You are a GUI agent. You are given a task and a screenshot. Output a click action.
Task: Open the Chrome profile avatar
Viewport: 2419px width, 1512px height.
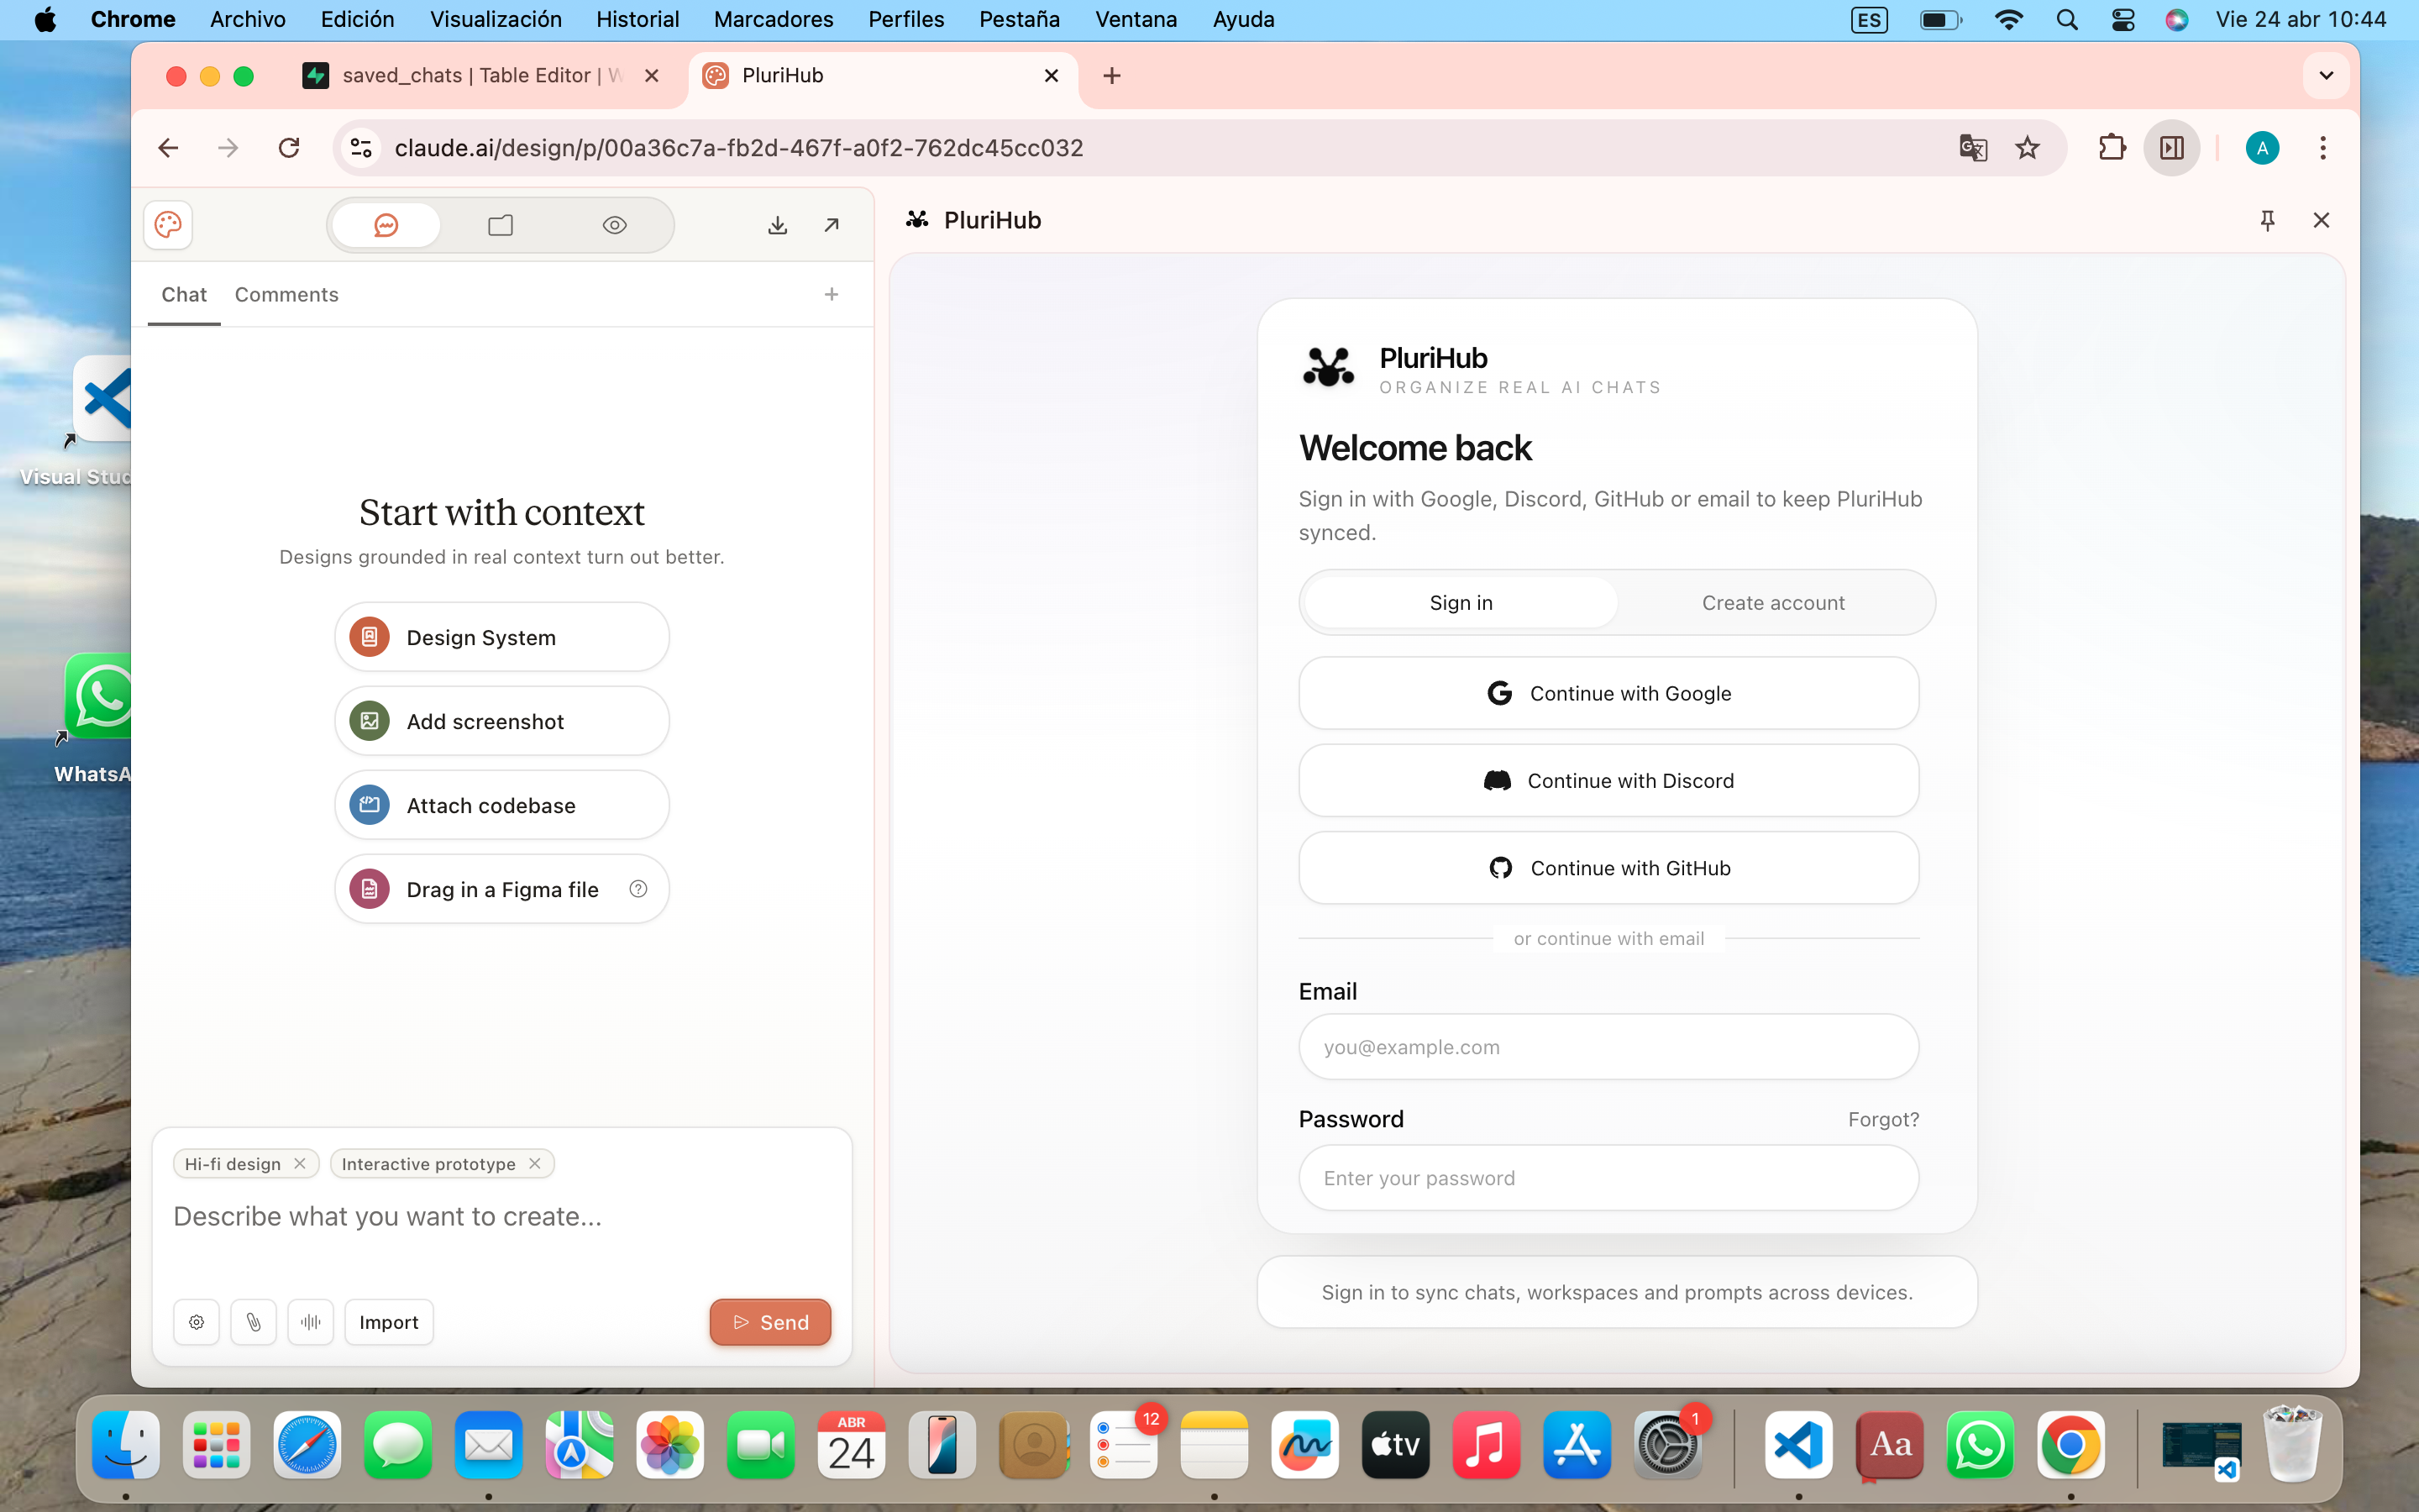point(2262,148)
